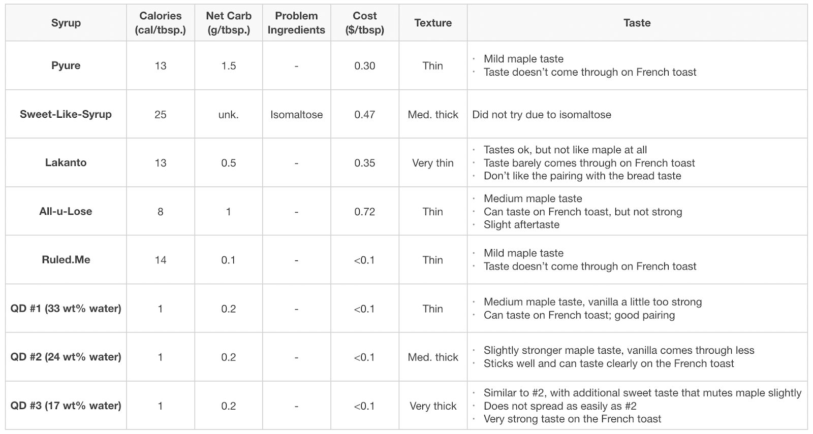Image resolution: width=813 pixels, height=434 pixels.
Task: Click the Net Carb column header
Action: click(228, 23)
